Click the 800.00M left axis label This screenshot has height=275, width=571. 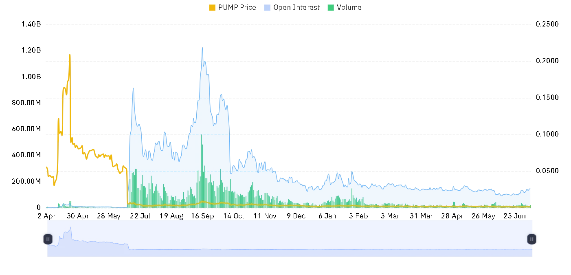click(x=26, y=103)
